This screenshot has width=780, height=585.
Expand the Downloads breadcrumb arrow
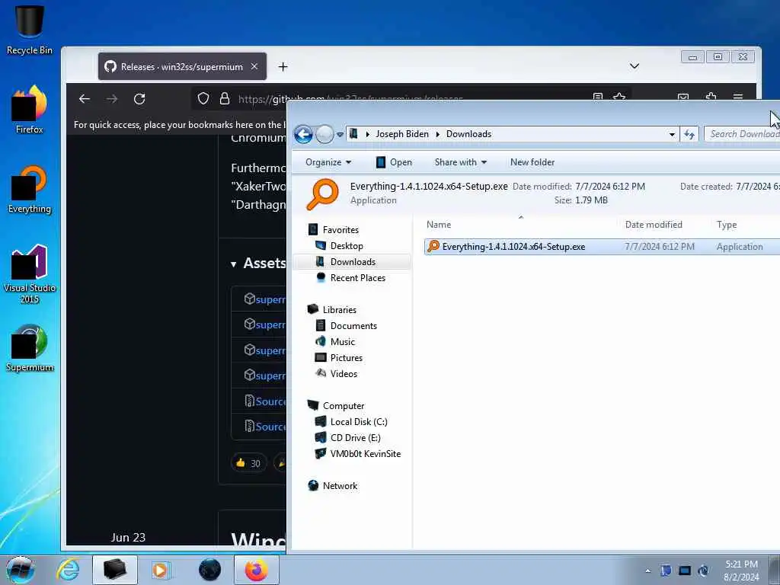tap(438, 134)
